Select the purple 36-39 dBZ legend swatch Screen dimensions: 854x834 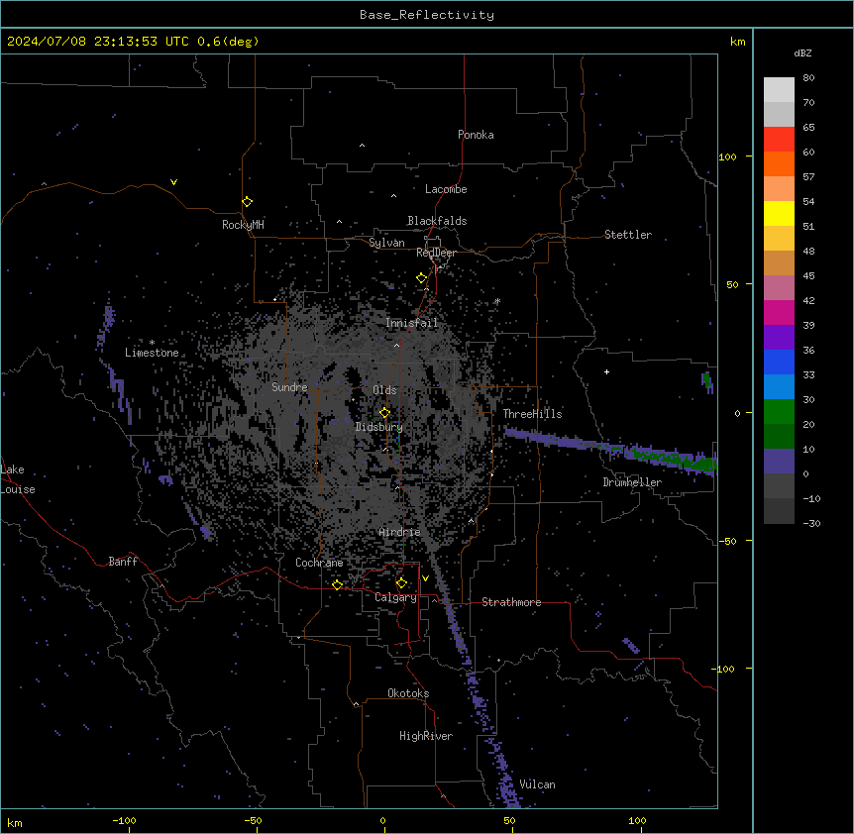point(779,338)
